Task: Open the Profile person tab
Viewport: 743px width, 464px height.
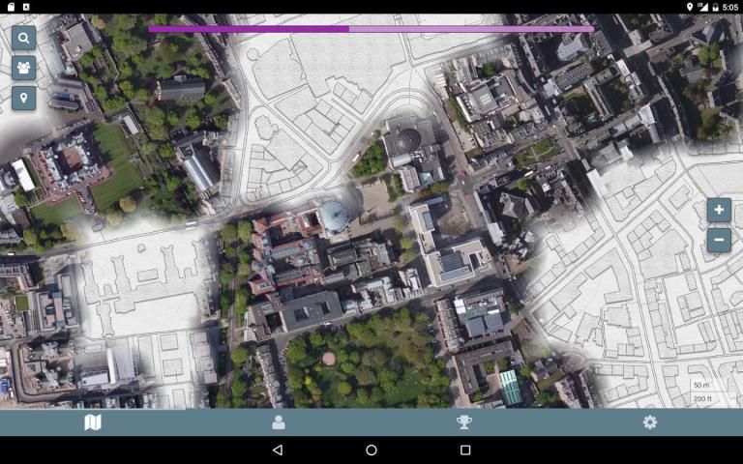Action: click(279, 422)
